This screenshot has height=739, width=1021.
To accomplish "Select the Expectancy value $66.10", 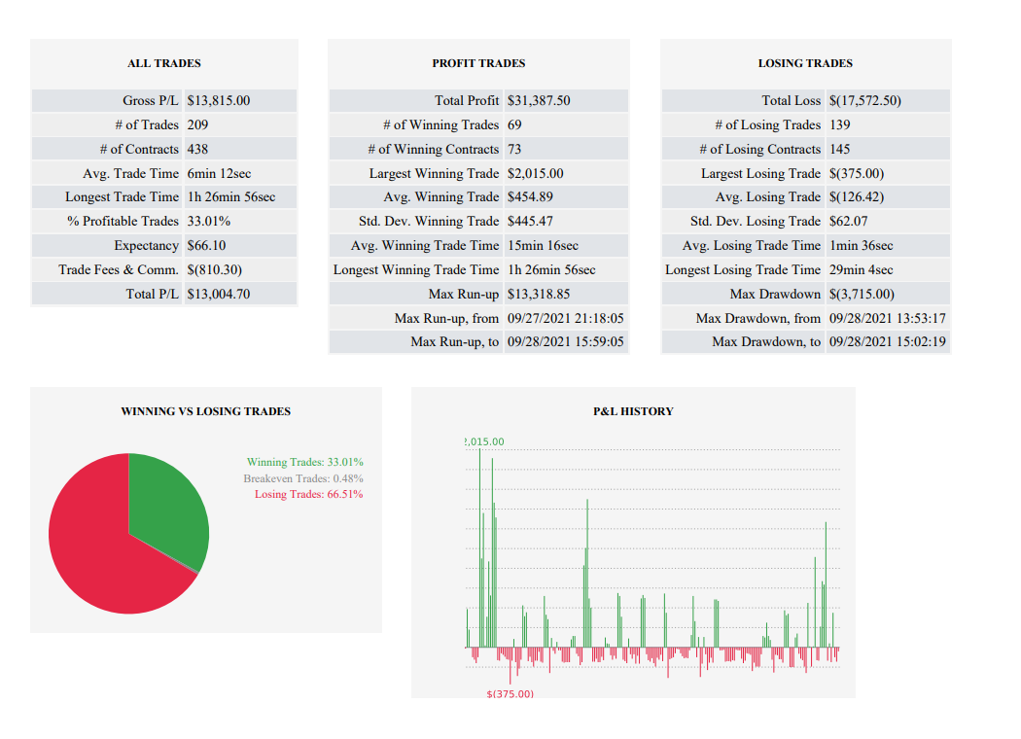I will click(206, 245).
